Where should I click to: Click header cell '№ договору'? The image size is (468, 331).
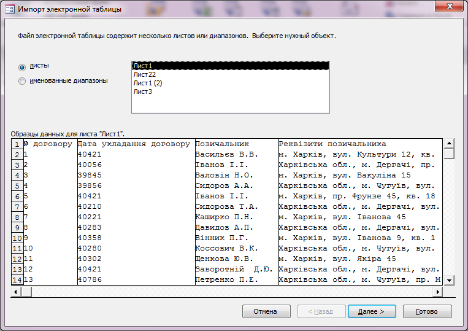coord(50,144)
